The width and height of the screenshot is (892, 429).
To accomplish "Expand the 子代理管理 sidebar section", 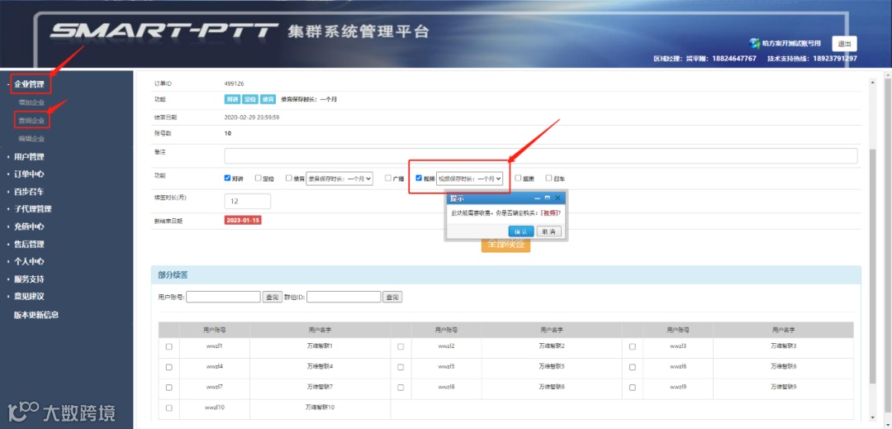I will click(32, 209).
